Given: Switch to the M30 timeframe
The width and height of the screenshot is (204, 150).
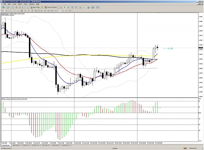Looking at the screenshot, I should tap(52, 11).
